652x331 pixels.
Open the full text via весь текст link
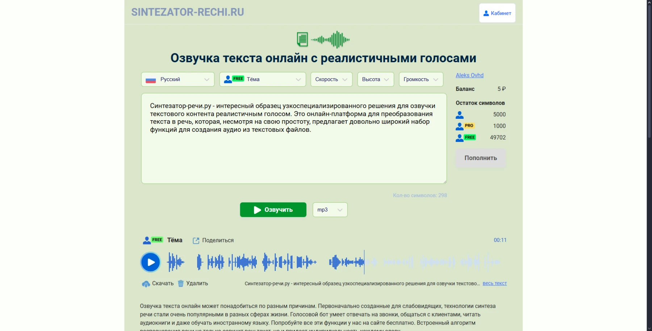tap(495, 283)
